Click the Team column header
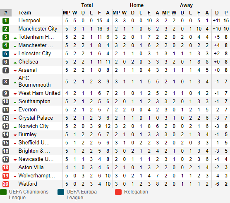 (25, 13)
